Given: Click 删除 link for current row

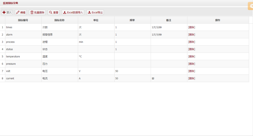Looking at the screenshot, I should [192, 78].
